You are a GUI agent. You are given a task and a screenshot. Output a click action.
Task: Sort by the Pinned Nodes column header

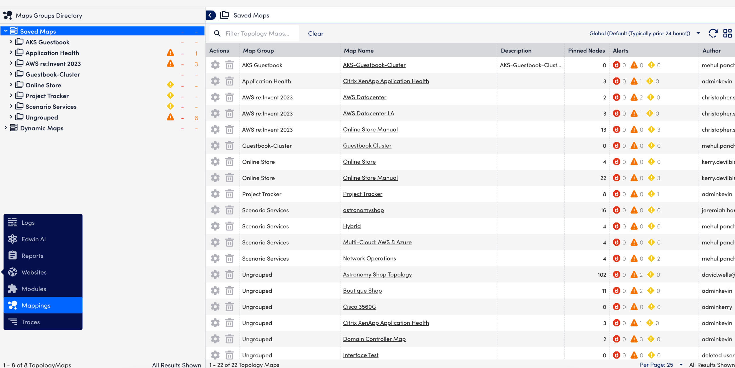(586, 51)
